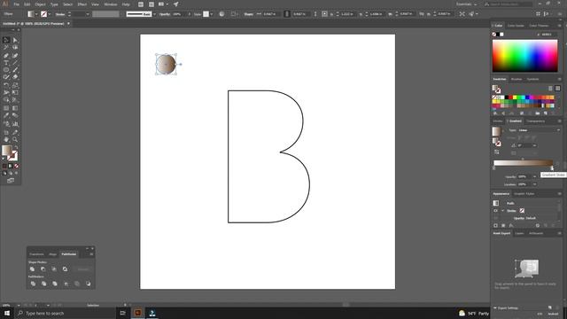Select the Hand tool
The width and height of the screenshot is (567, 319).
coord(6,140)
